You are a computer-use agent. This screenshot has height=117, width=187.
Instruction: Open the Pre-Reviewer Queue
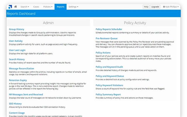pos(107,38)
